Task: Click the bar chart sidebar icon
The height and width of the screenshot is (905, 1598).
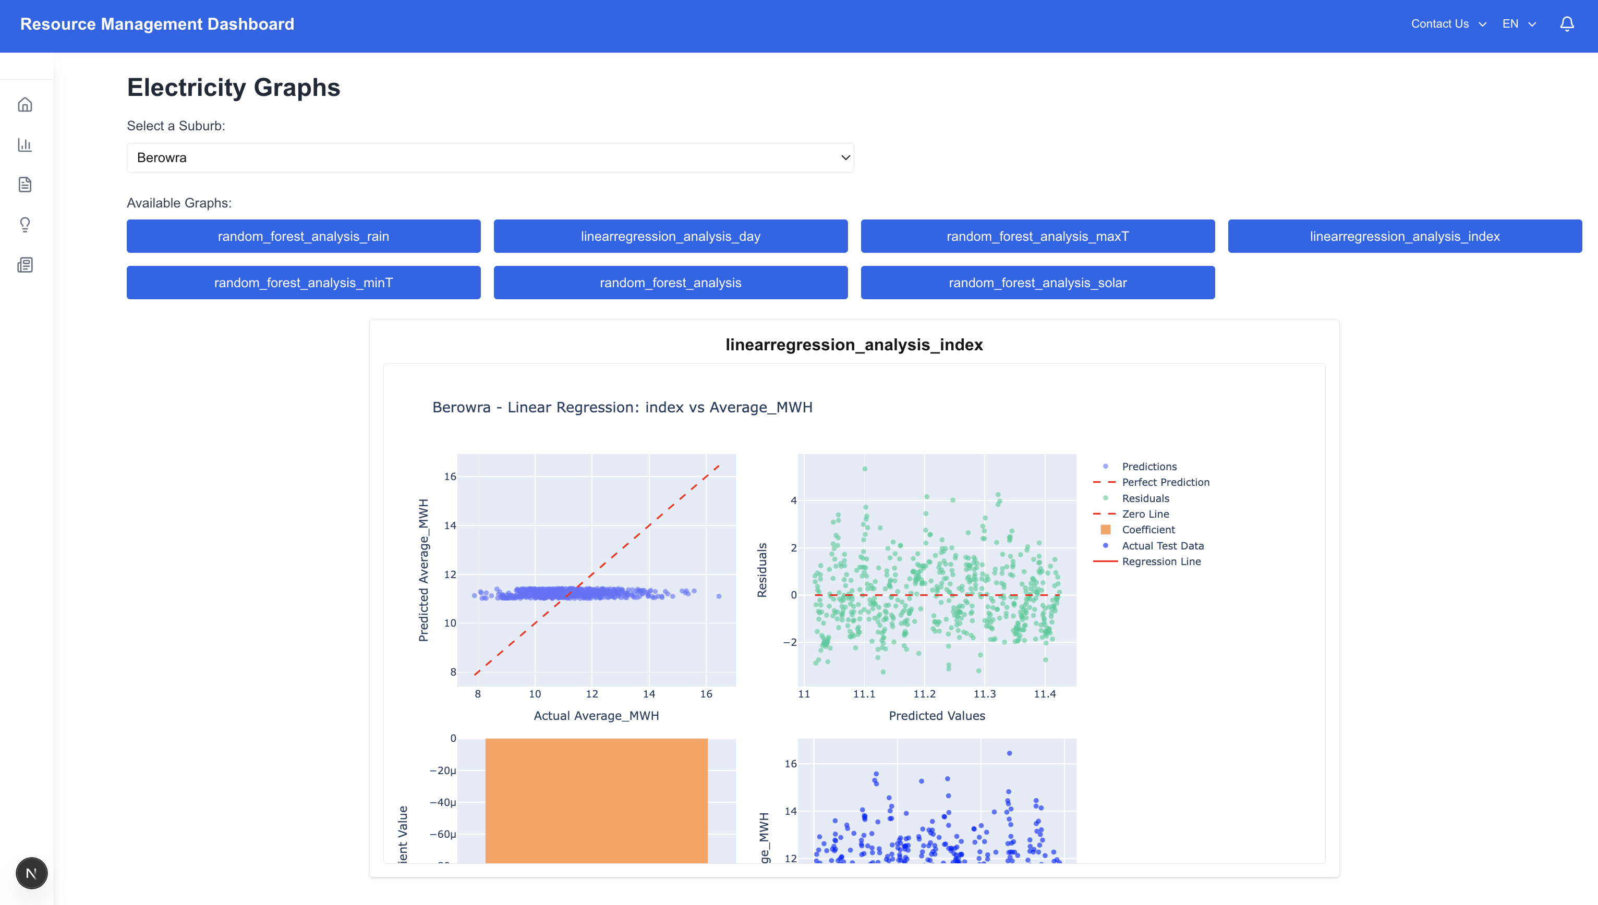Action: (25, 145)
